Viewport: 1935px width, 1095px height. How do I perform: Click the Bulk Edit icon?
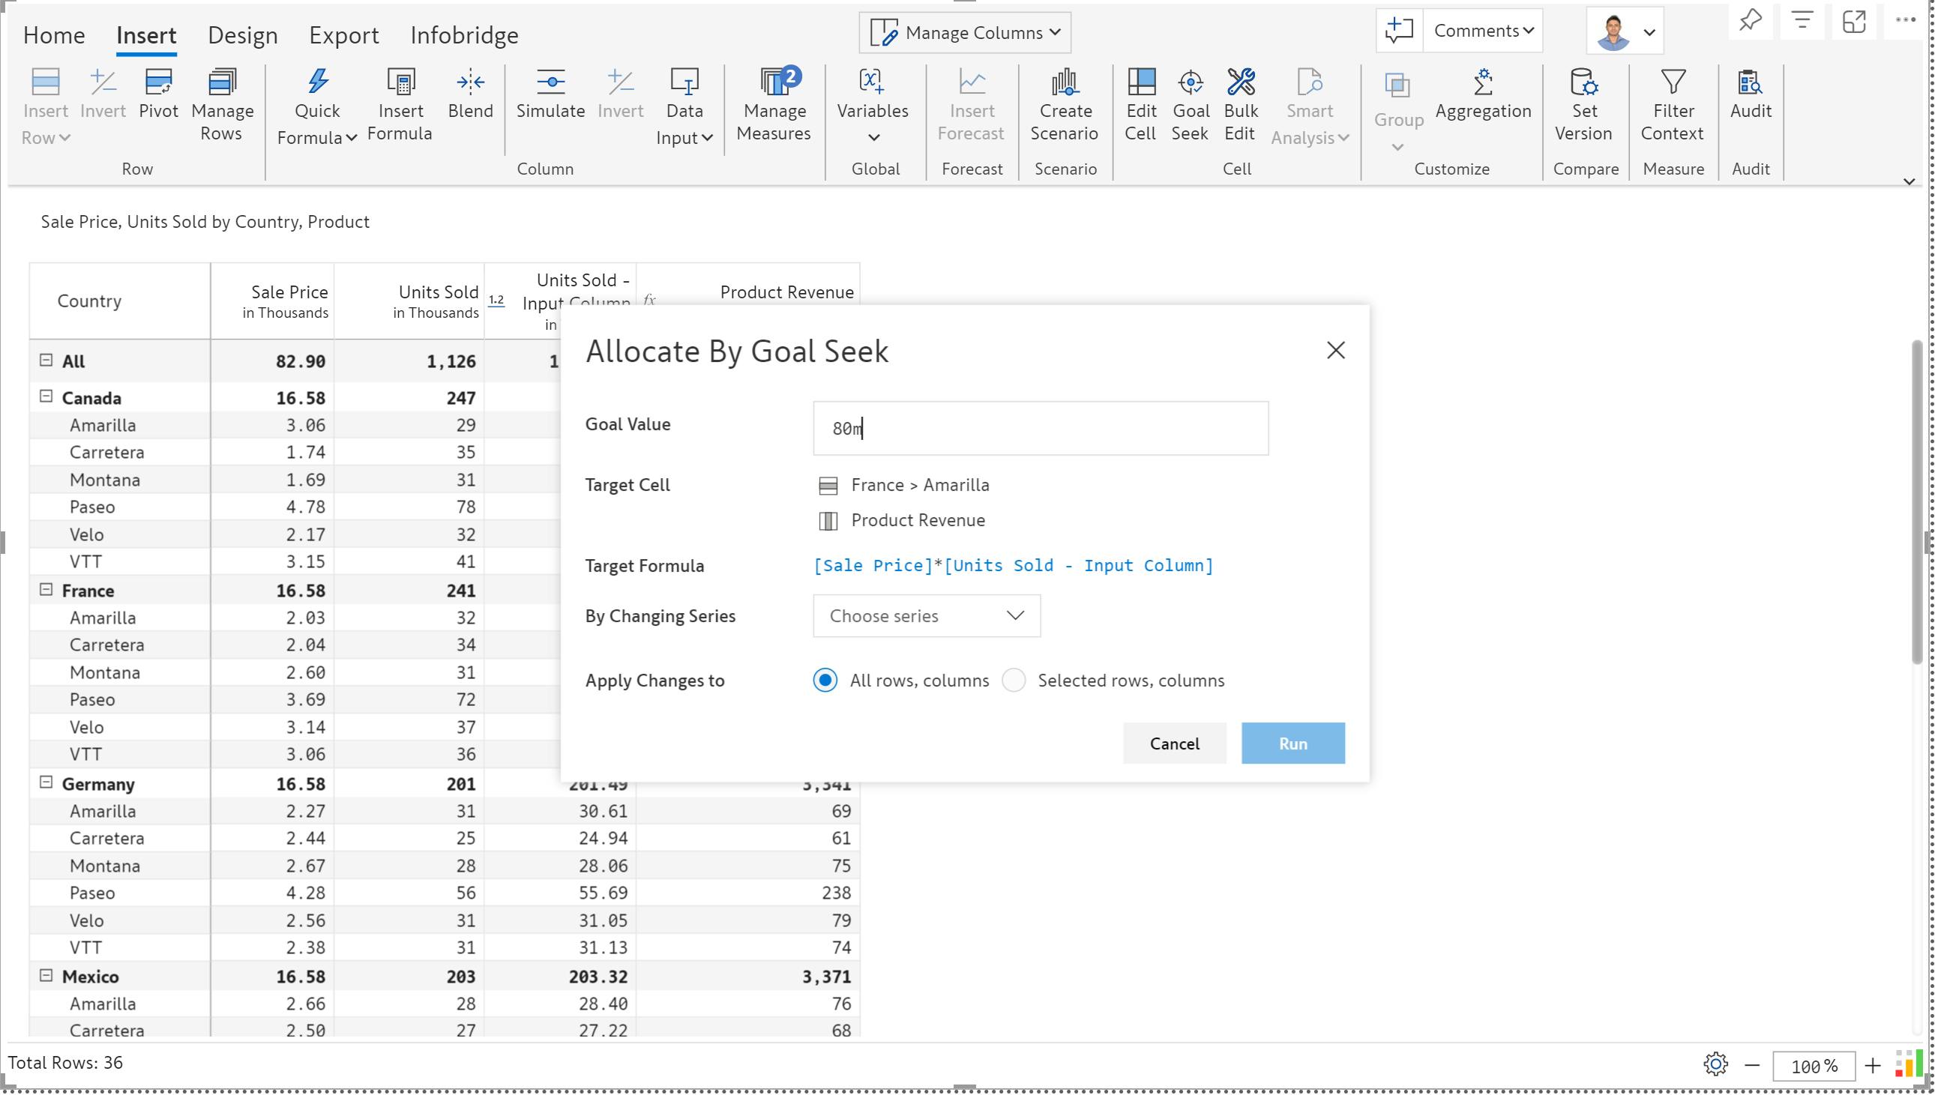(x=1240, y=82)
